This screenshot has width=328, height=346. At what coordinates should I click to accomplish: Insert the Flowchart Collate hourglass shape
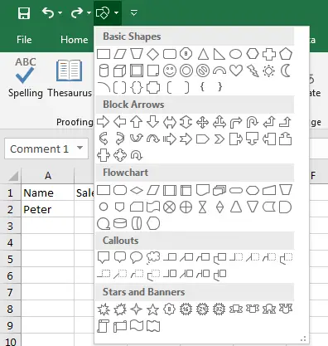tap(203, 207)
